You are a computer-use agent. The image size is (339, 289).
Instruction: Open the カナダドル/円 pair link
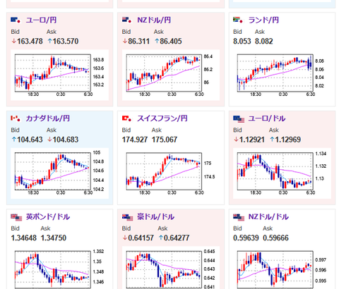click(48, 118)
